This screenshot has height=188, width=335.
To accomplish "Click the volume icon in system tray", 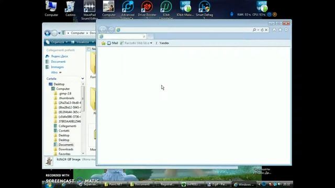I will click(280, 184).
